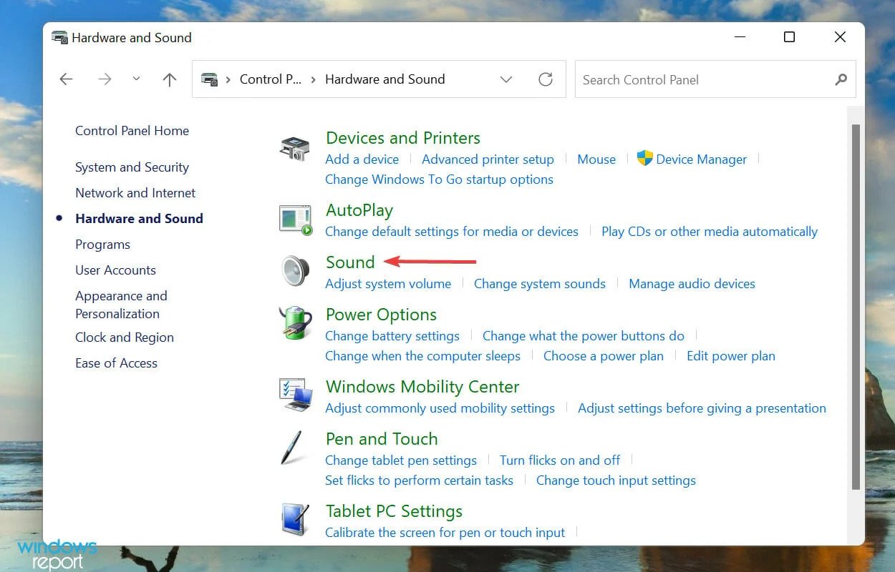Click the Pen and Touch pen icon
This screenshot has height=572, width=895.
tap(294, 448)
